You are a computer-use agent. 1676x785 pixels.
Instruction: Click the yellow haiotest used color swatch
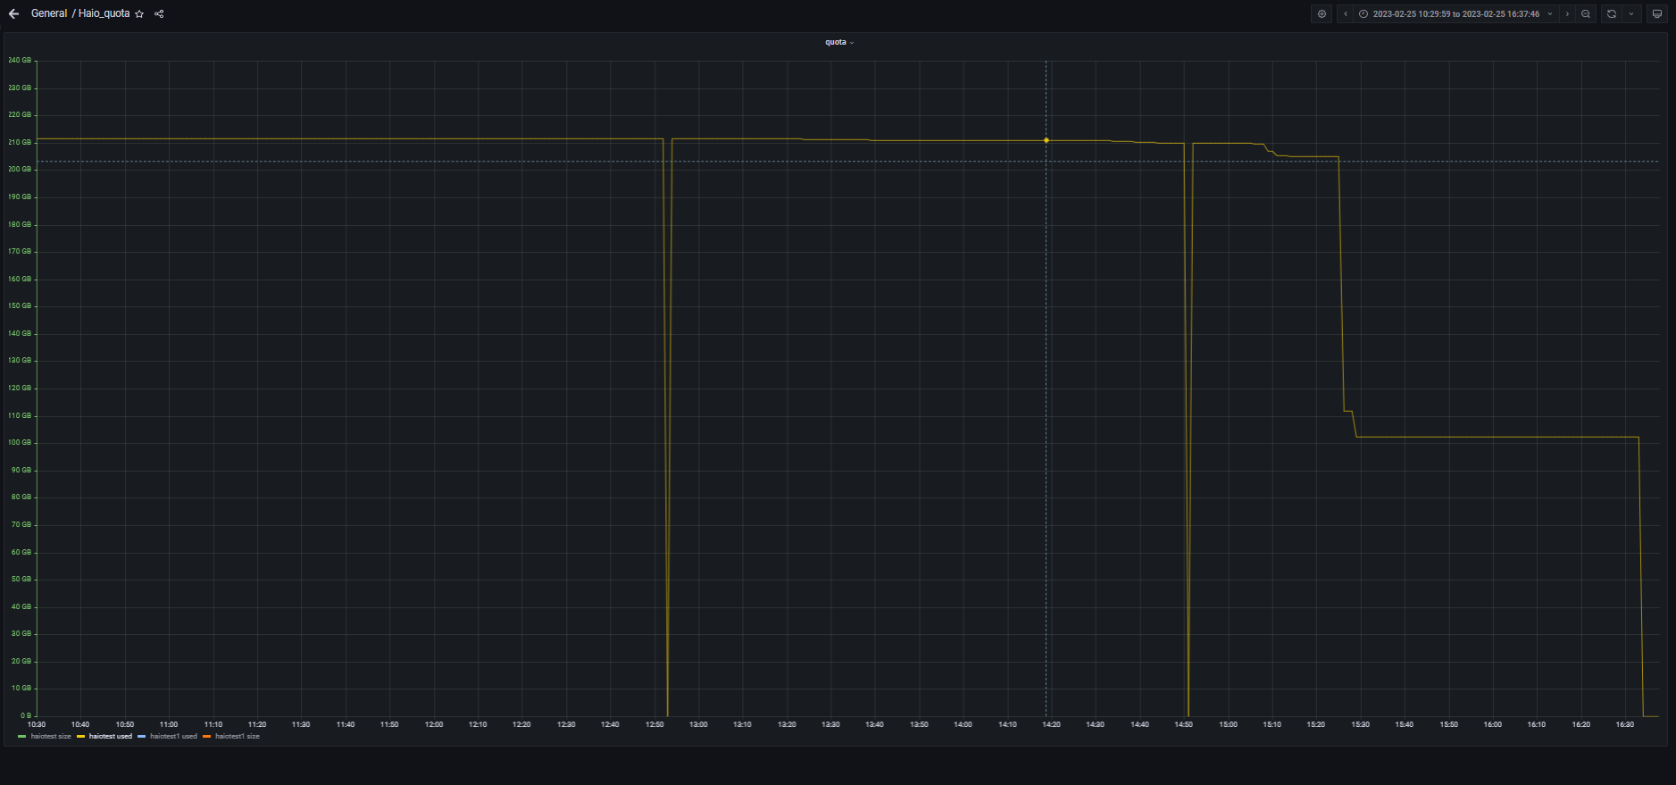point(80,737)
